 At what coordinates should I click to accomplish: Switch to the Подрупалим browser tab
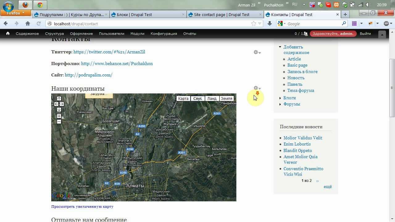(x=71, y=14)
